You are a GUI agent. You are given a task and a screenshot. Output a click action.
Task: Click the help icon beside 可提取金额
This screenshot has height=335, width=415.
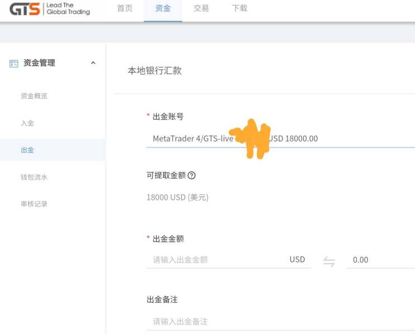192,175
